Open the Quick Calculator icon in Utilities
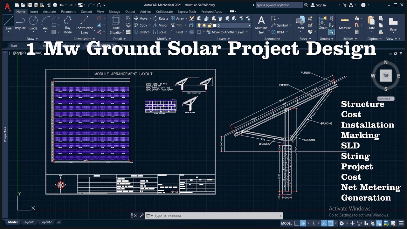 357,32
